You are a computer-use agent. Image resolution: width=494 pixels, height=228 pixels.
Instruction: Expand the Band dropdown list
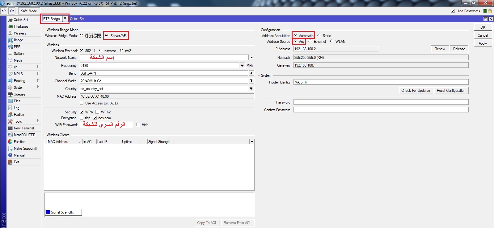[x=251, y=73]
